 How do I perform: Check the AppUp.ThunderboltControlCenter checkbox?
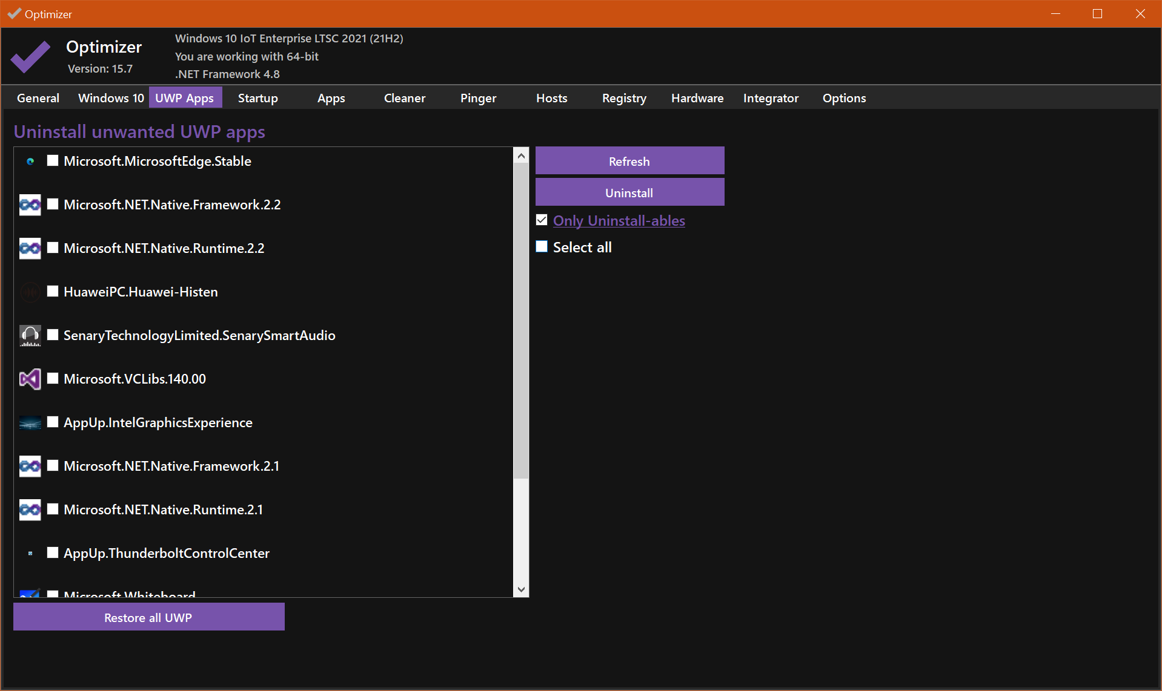click(53, 552)
